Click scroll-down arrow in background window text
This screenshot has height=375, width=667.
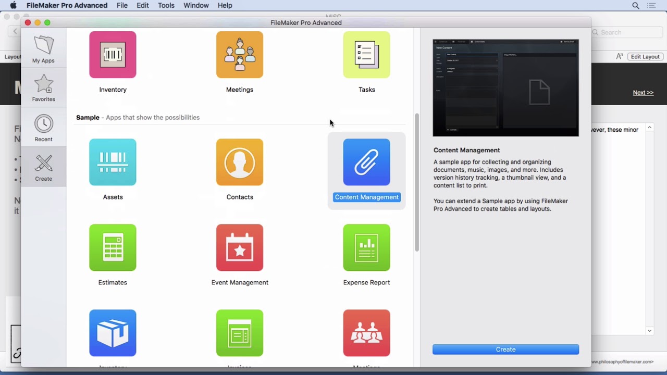pyautogui.click(x=649, y=331)
